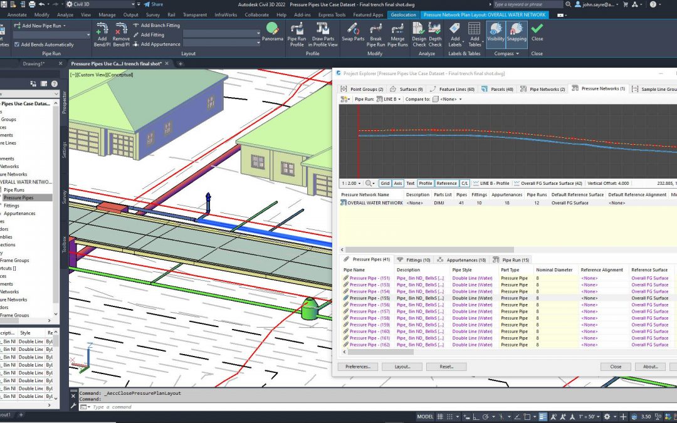This screenshot has width=677, height=423.
Task: Toggle the Profile button in profile view
Action: pos(425,184)
